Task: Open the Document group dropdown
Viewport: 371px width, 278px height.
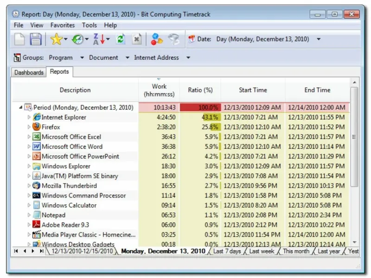Action: pyautogui.click(x=127, y=57)
